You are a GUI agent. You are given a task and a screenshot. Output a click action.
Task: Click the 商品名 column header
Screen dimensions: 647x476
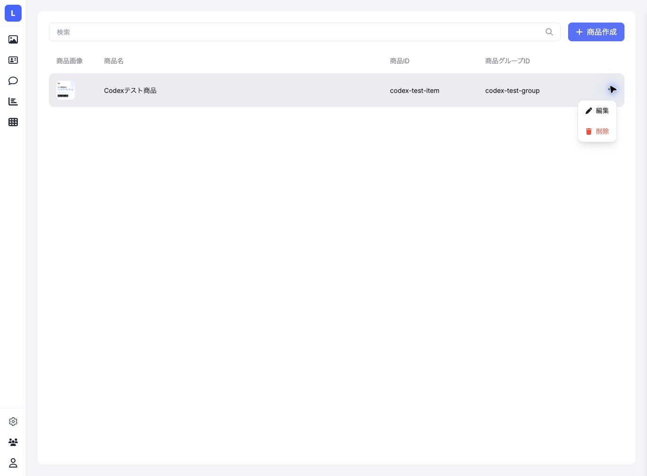click(x=114, y=61)
